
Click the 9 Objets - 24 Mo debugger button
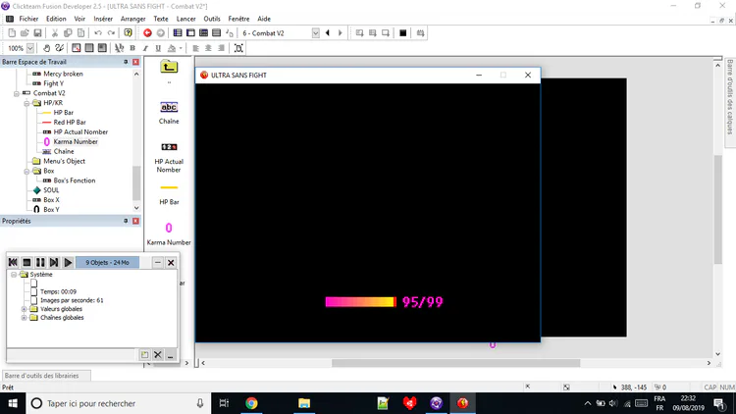[x=108, y=262]
